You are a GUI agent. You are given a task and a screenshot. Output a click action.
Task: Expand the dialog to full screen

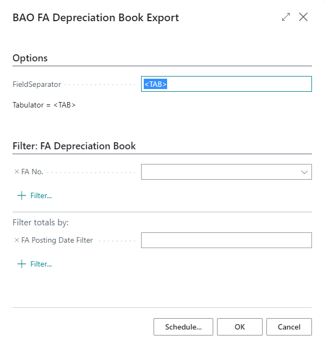[x=286, y=17]
